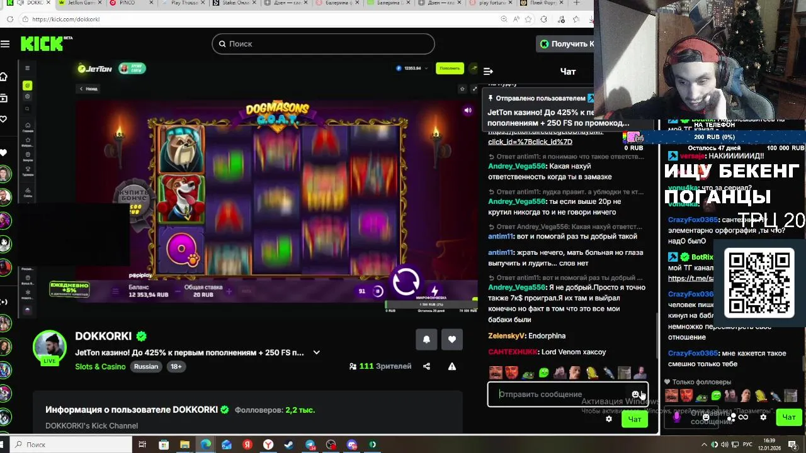Click the green Получить button
Screen dimensions: 806x453
pyautogui.click(x=565, y=43)
